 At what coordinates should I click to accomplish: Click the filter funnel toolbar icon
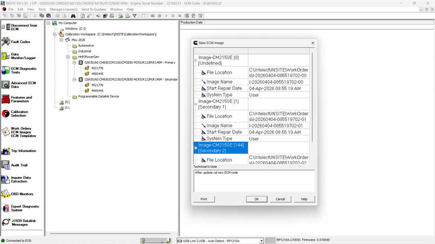click(135, 16)
